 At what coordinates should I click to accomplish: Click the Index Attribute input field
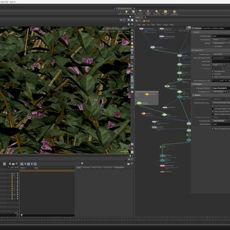pyautogui.click(x=221, y=124)
